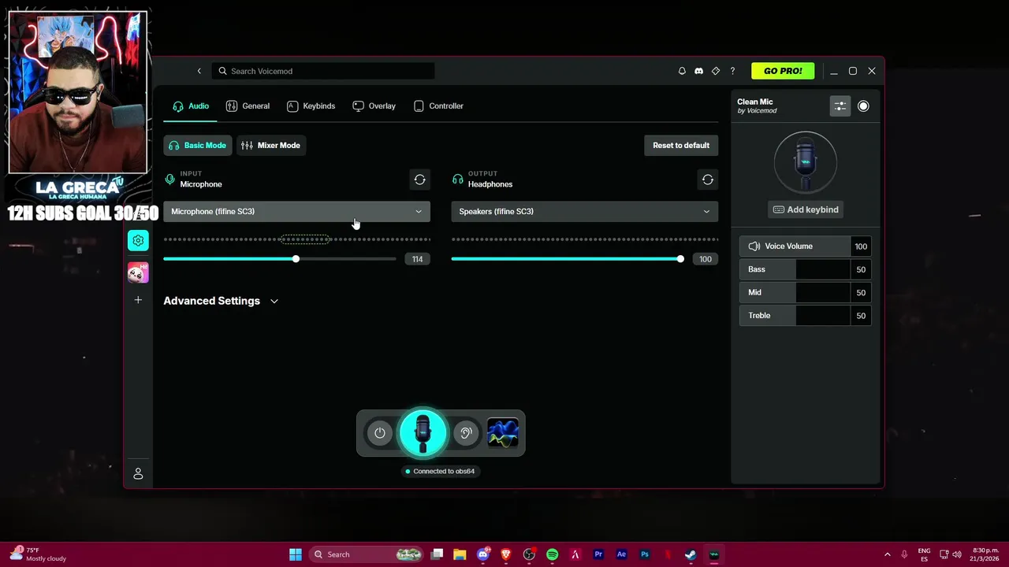Click the Clean Mic microphone image
Screen dimensions: 1009x567
click(805, 162)
